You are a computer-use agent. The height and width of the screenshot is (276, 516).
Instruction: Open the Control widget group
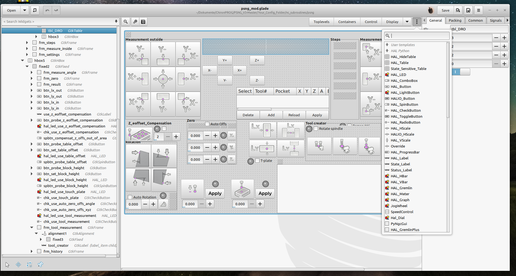371,22
